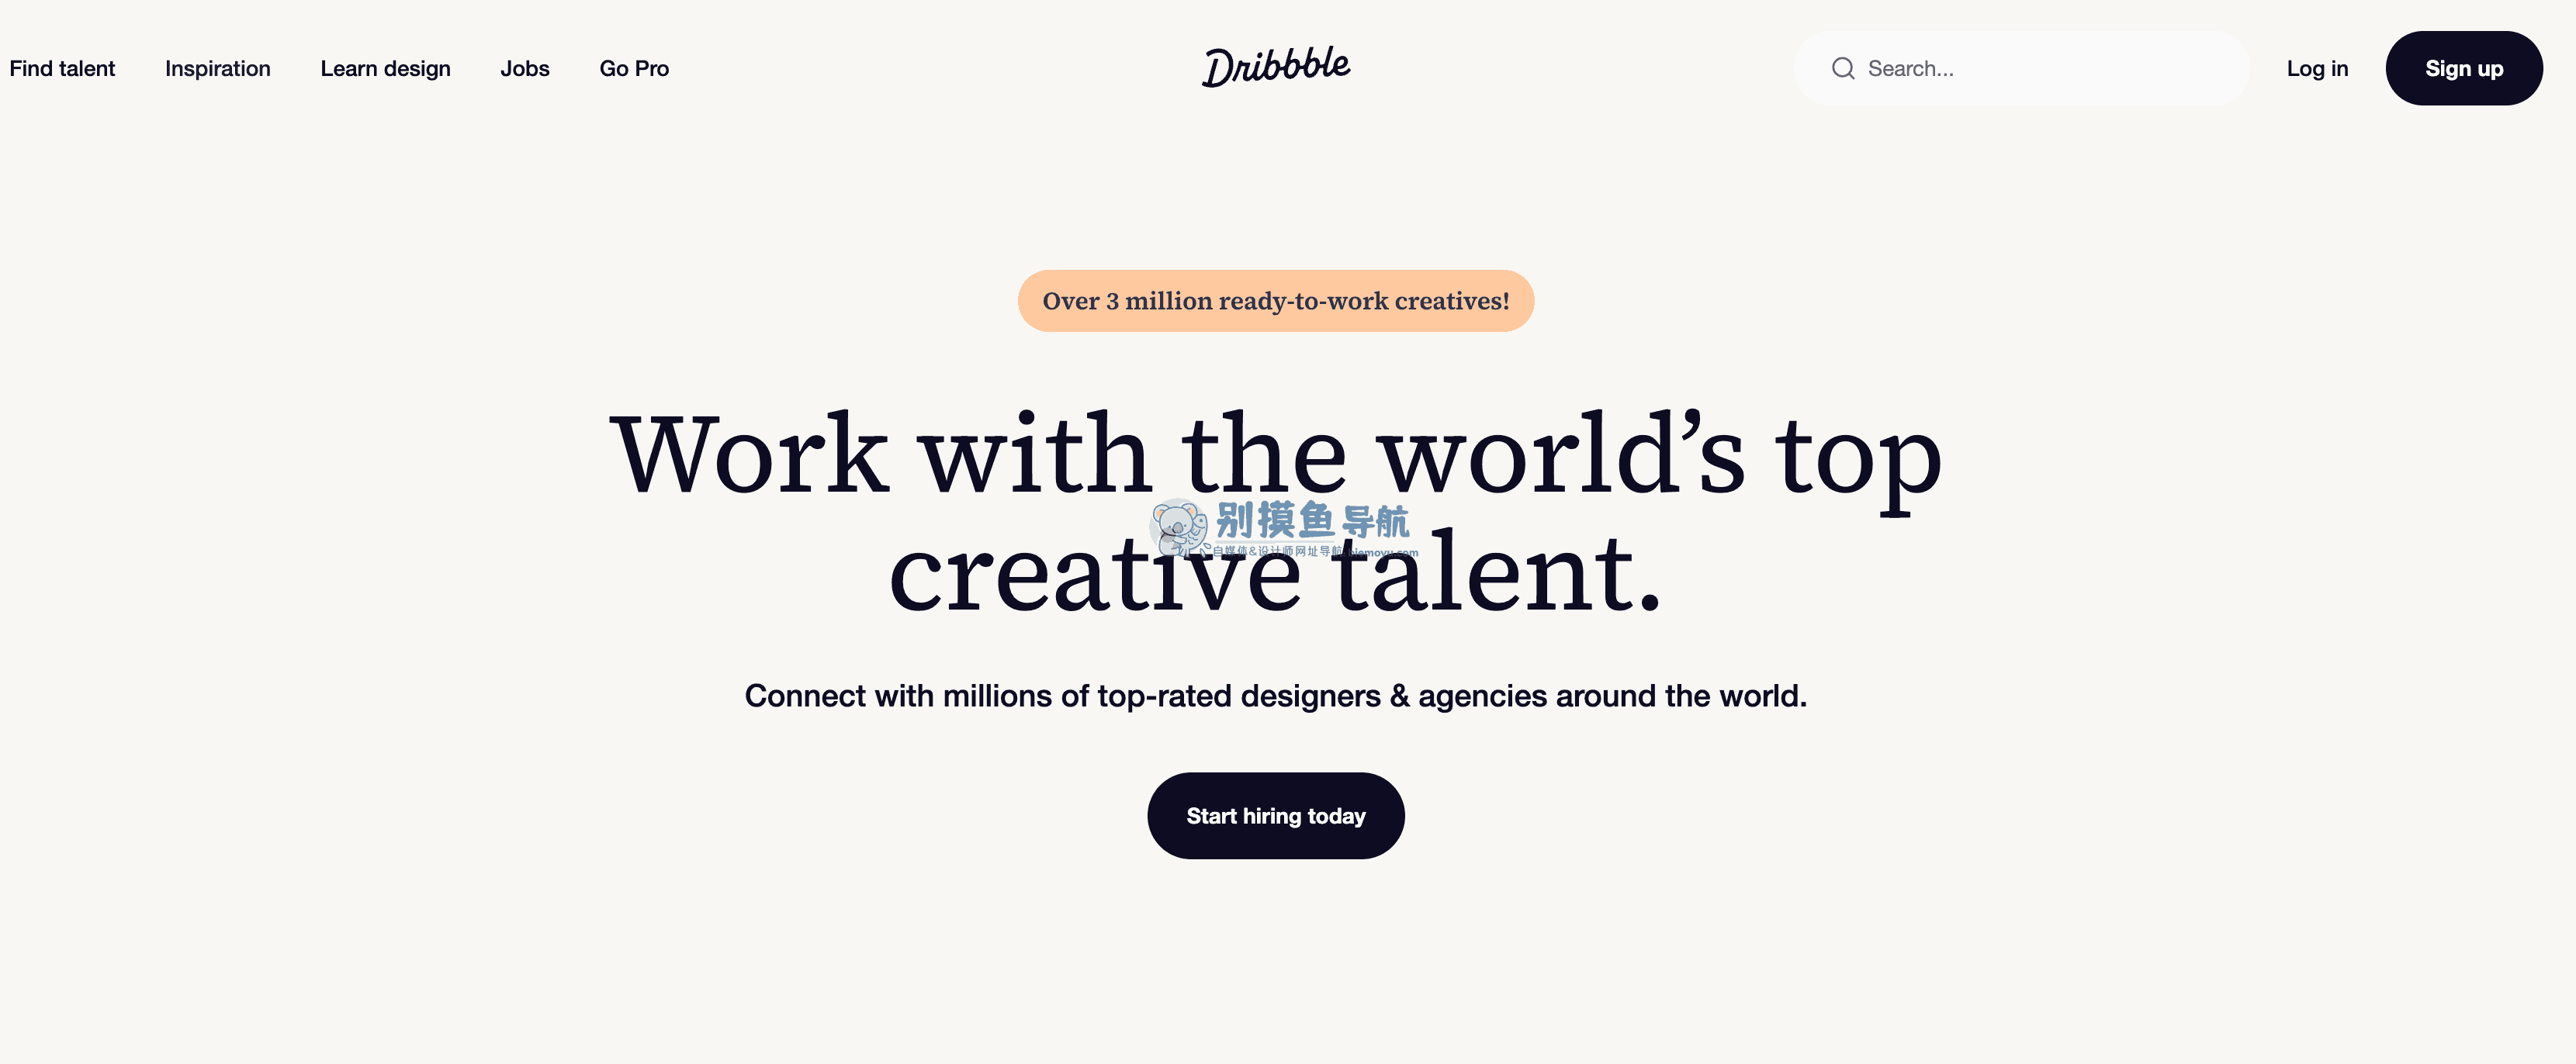Expand the Learn design dropdown
2576x1064 pixels.
click(384, 67)
